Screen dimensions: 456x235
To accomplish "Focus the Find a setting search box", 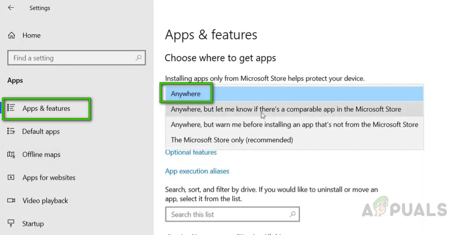I will pos(70,58).
